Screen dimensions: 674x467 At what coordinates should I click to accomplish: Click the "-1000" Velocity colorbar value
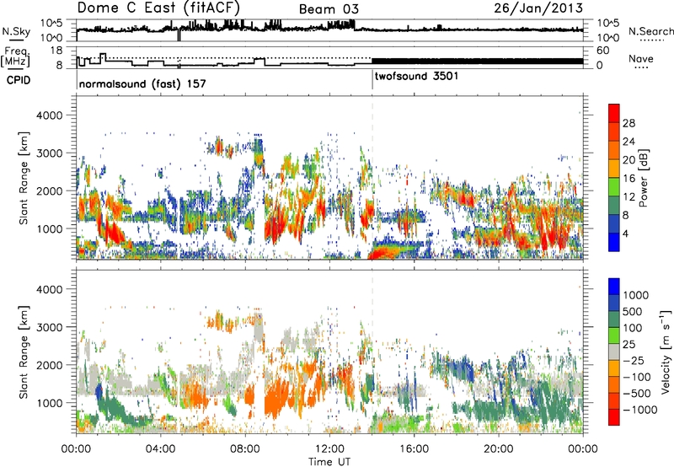[x=639, y=410]
